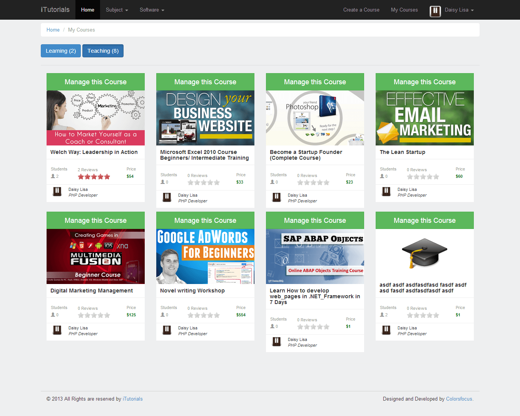This screenshot has width=520, height=416.
Task: Click the iTutorials brand logo
Action: (x=55, y=10)
